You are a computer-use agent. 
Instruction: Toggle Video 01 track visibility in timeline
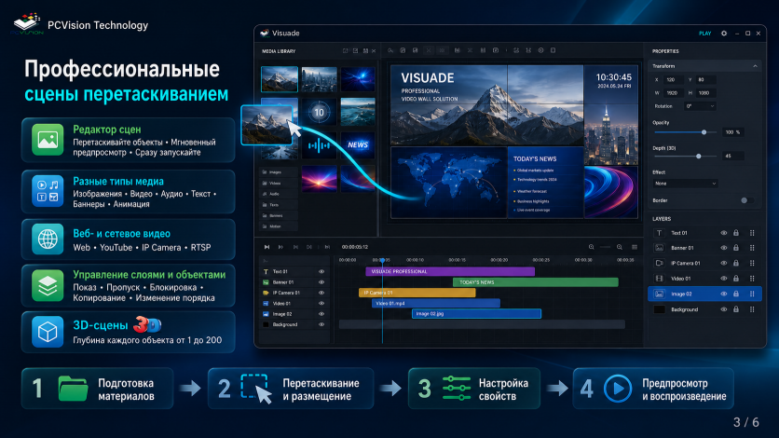(321, 304)
